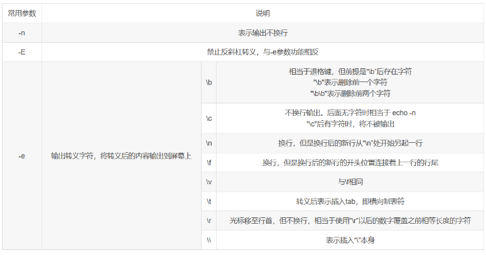Select '输出转义字符，将转义后的内容输出到屏幕上' text
The width and height of the screenshot is (486, 255).
coord(121,156)
